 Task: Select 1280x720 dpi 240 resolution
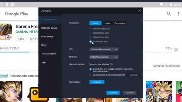pyautogui.click(x=90, y=37)
